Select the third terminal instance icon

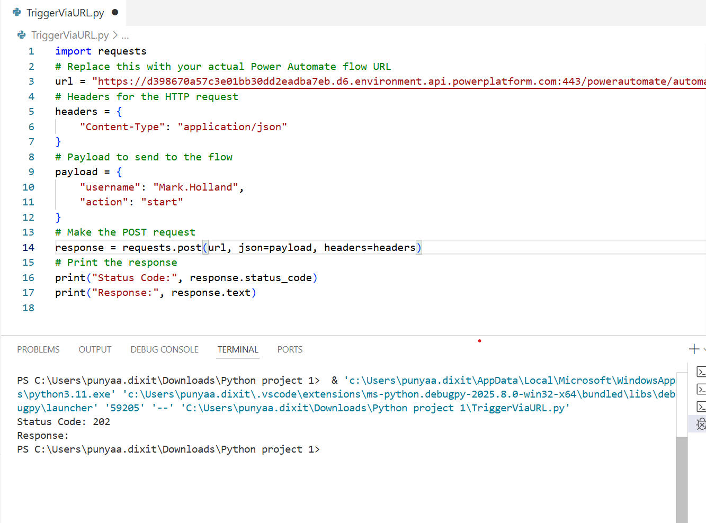(x=701, y=407)
